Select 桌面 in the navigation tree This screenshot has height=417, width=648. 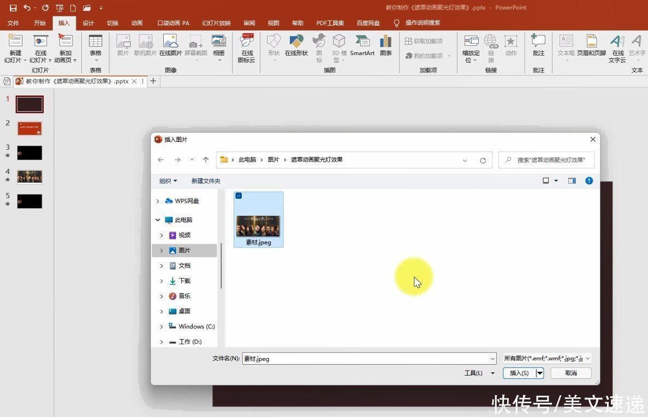click(185, 311)
